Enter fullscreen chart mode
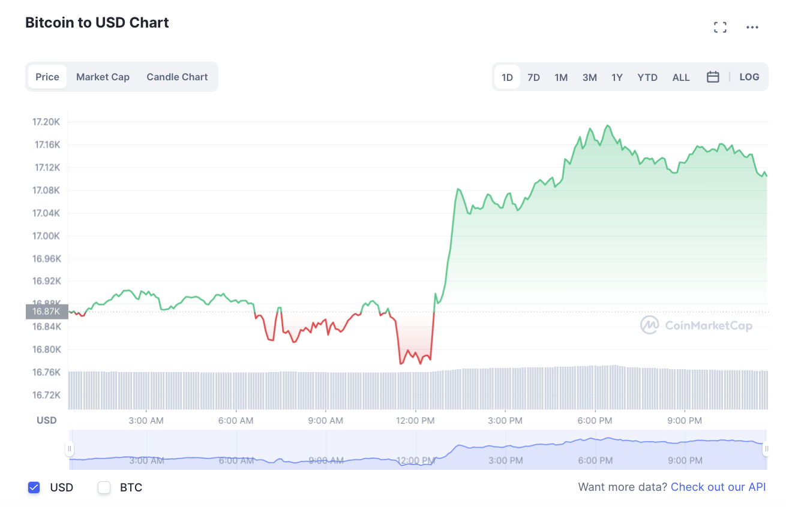Viewport: 786px width, 507px height. [x=720, y=27]
